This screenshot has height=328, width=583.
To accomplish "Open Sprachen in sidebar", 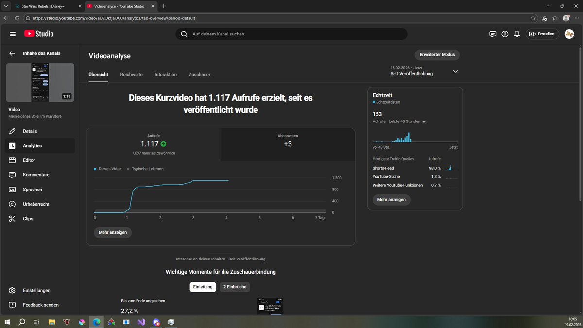I will [40, 190].
